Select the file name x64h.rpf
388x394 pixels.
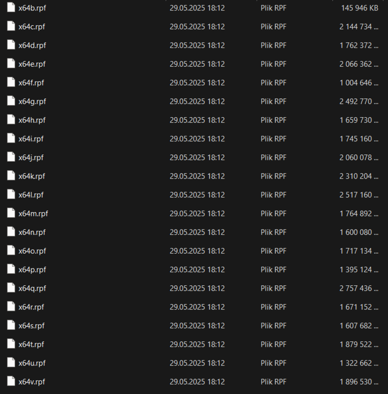(32, 120)
